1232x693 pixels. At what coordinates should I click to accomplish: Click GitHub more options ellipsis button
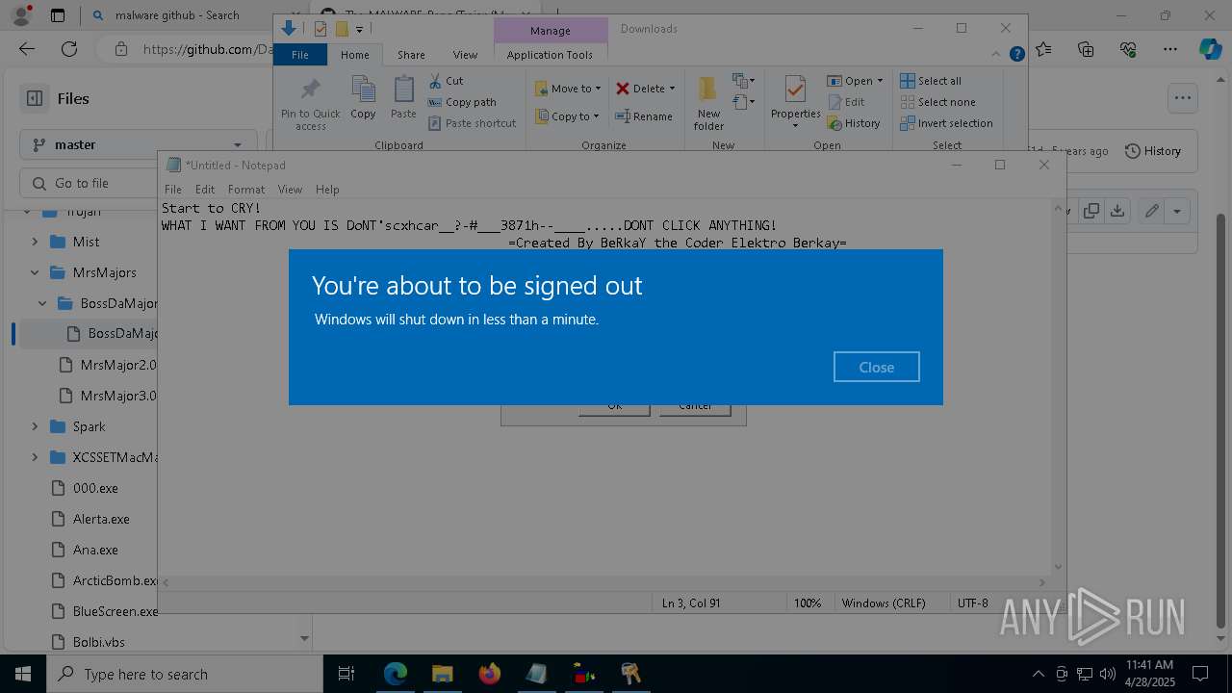coord(1182,98)
